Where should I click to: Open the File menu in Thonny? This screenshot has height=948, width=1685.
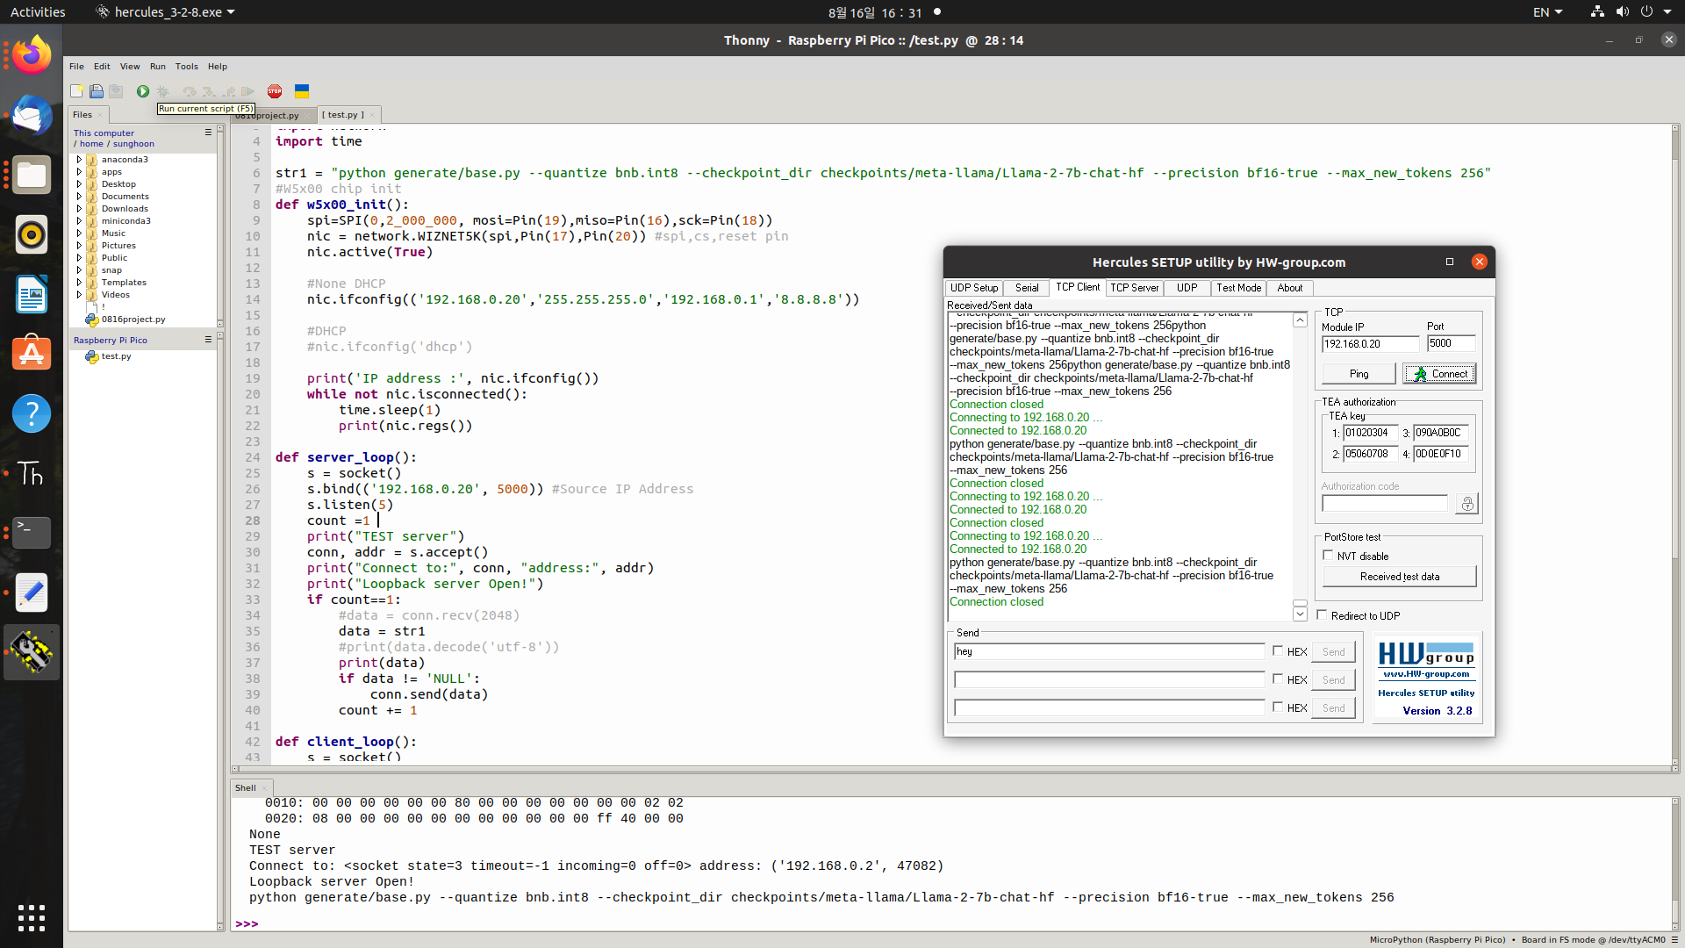(76, 67)
